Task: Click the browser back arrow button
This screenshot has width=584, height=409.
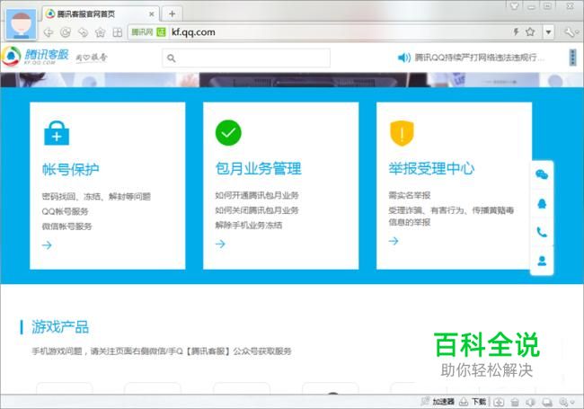Action: click(x=49, y=32)
